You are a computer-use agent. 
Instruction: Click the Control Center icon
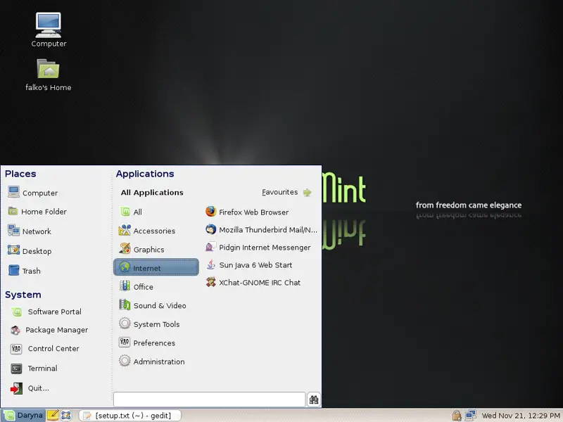pos(16,349)
